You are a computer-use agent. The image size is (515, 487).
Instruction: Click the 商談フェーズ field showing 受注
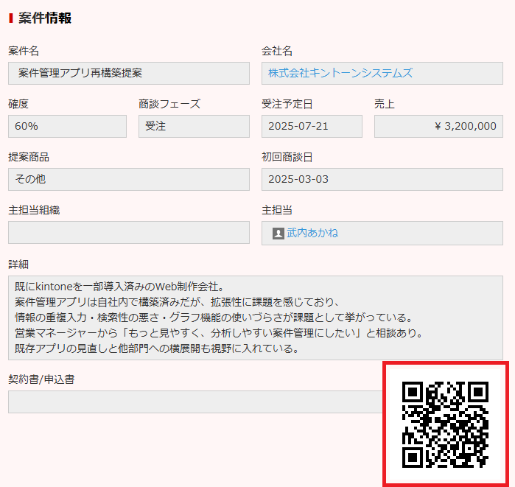[x=194, y=126]
